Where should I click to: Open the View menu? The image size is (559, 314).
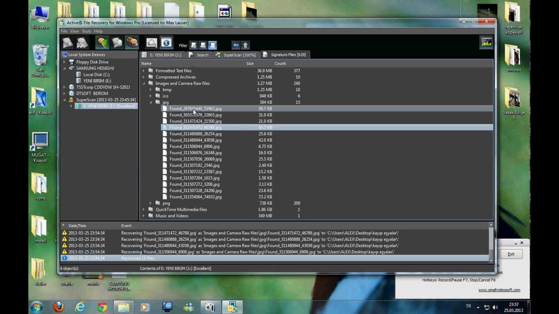tap(75, 31)
